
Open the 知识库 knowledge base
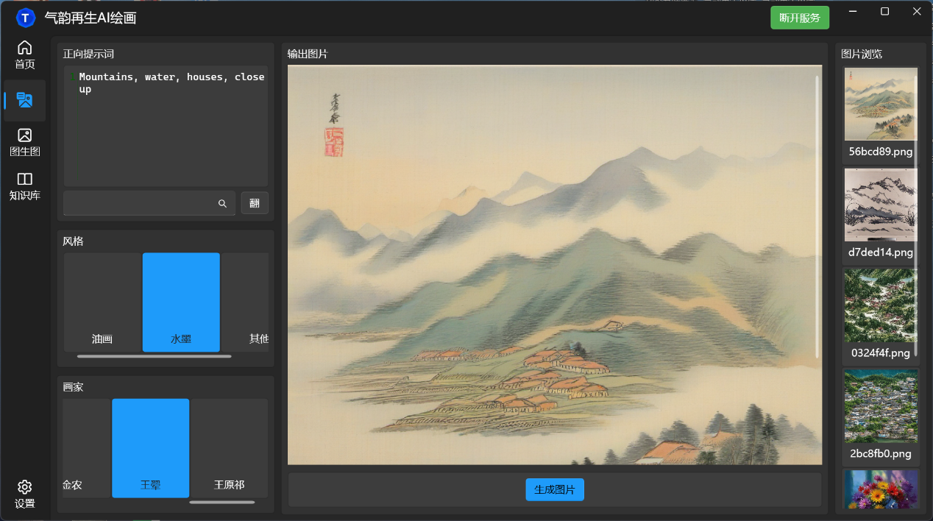click(x=25, y=187)
